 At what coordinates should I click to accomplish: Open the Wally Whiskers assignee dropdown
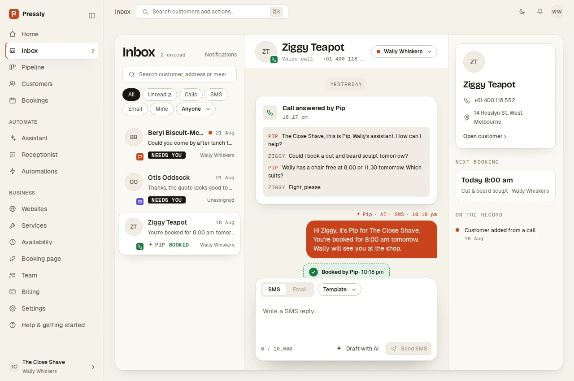pos(404,52)
